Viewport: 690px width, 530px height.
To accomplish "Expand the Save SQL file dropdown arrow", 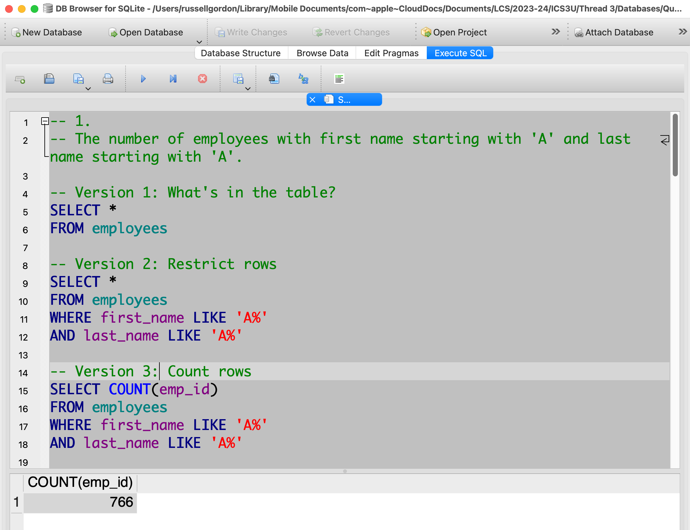I will [x=88, y=89].
